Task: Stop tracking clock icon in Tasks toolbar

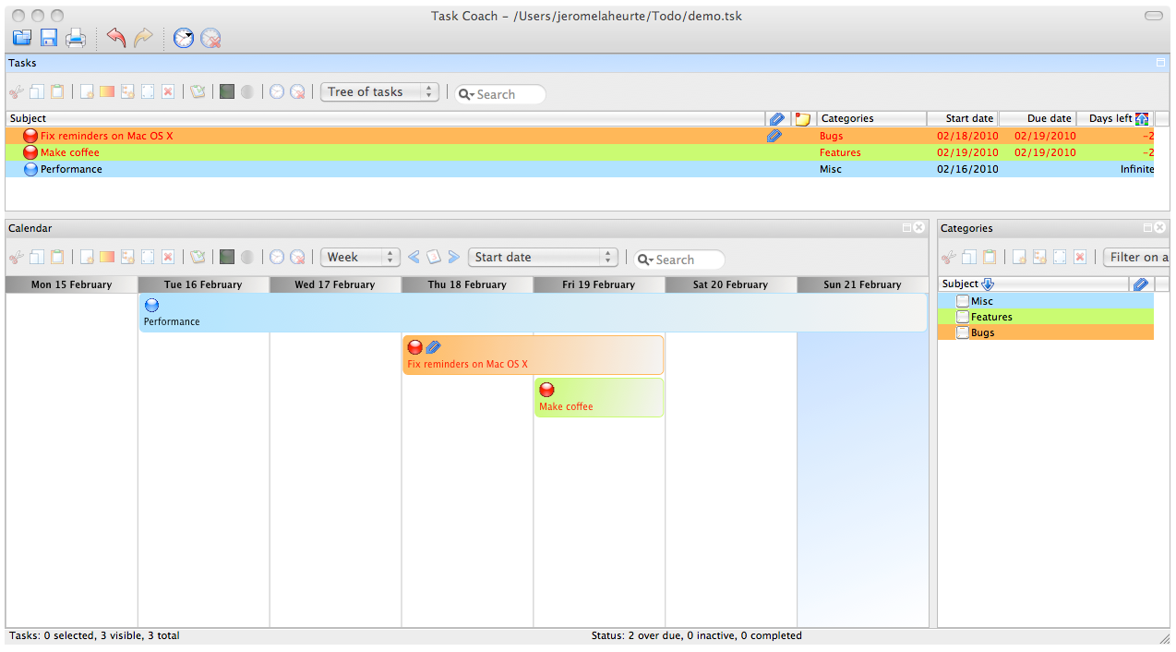Action: [x=297, y=92]
